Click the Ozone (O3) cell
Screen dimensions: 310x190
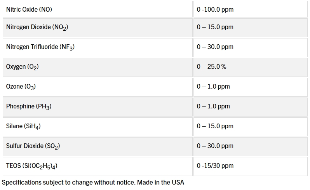[x=21, y=87]
